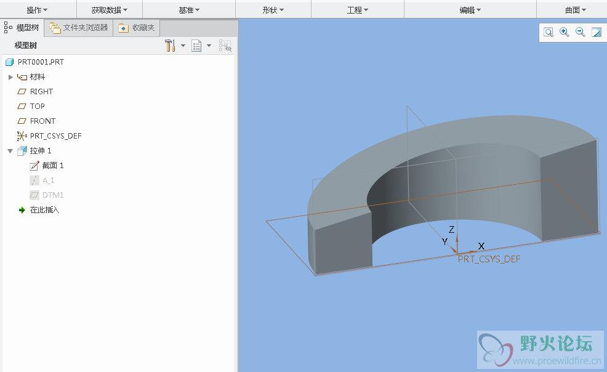Click the extrude feature icon for 拉伸 1
Image resolution: width=607 pixels, height=372 pixels.
click(x=22, y=150)
